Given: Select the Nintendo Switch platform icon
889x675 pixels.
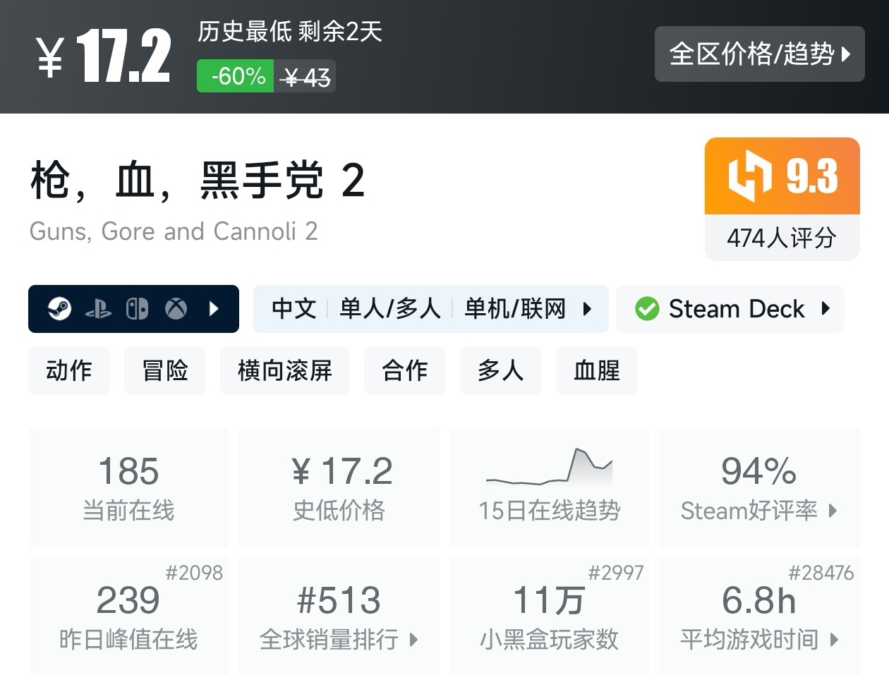Looking at the screenshot, I should click(138, 308).
